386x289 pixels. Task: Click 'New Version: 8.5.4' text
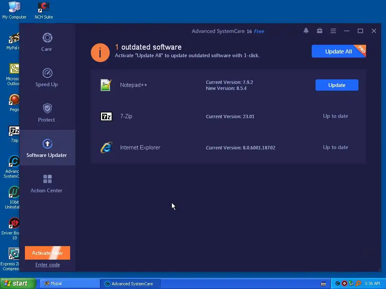click(x=226, y=88)
